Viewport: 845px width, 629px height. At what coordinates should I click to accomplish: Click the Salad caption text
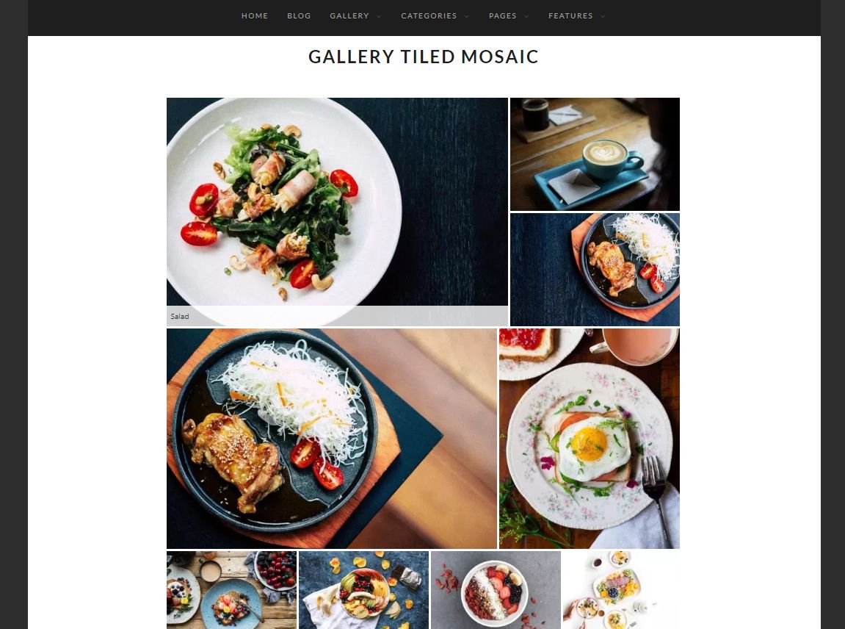(179, 317)
